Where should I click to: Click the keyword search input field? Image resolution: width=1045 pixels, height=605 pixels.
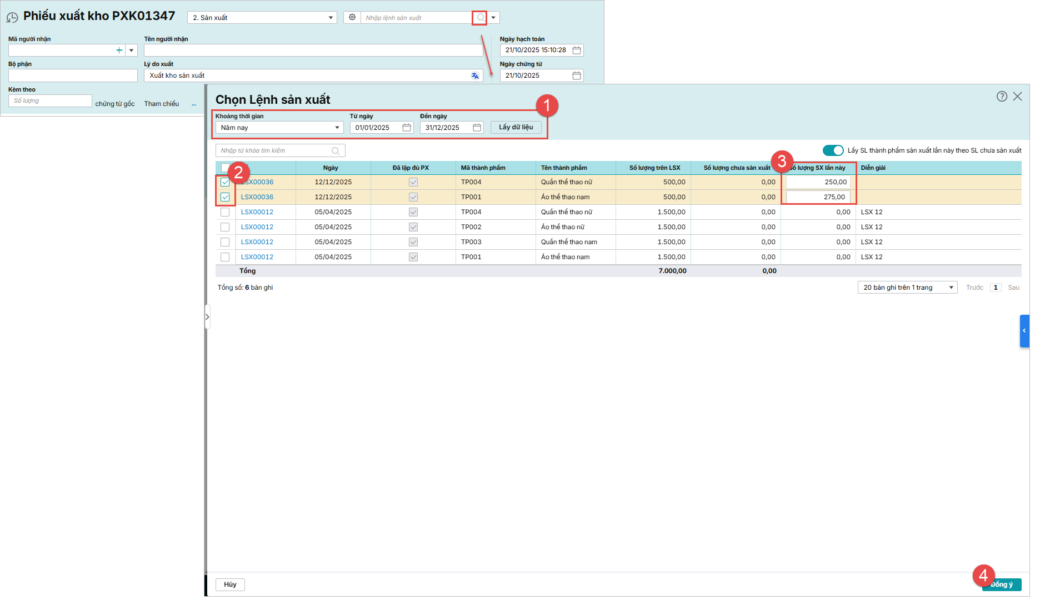(274, 151)
